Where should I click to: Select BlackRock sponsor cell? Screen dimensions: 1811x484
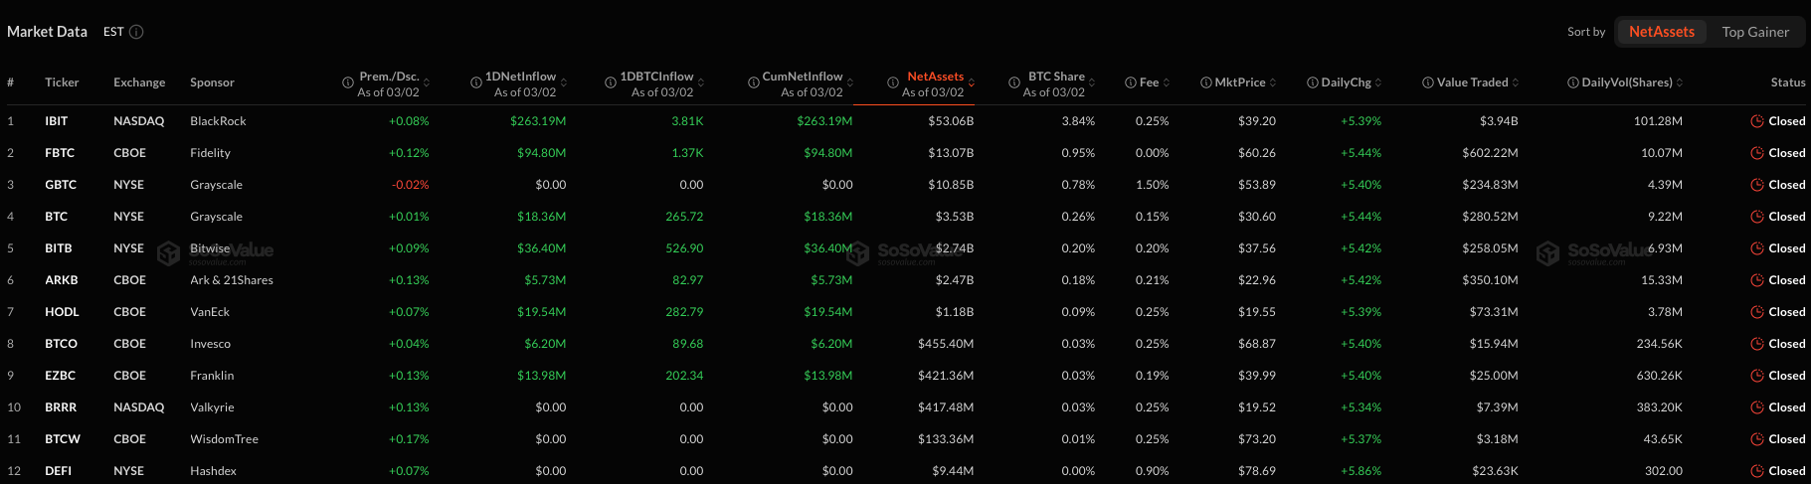click(218, 121)
